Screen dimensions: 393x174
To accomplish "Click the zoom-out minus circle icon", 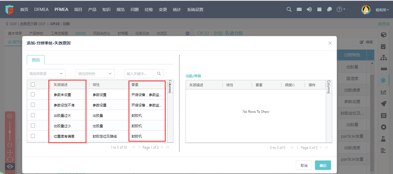I will 10,145.
